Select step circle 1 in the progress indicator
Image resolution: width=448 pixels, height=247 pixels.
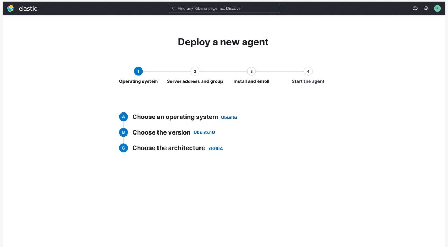pos(138,71)
